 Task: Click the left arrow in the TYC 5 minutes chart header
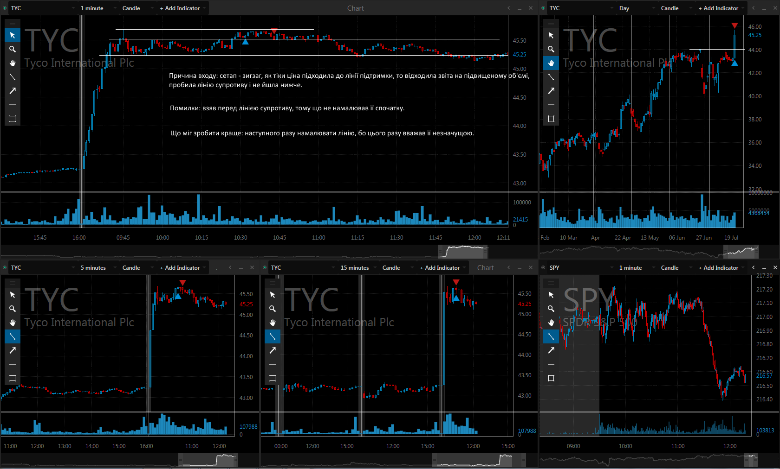coord(230,268)
